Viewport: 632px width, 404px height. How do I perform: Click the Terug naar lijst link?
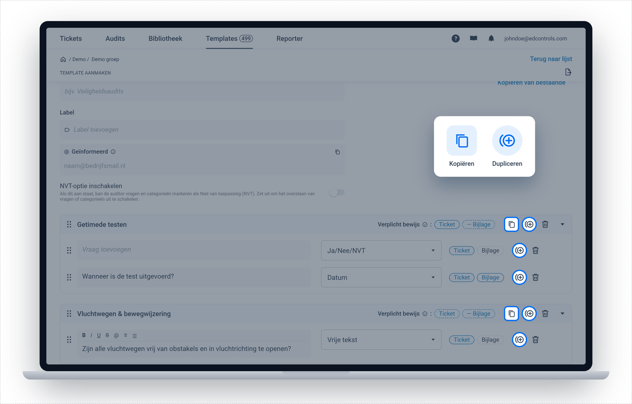pyautogui.click(x=551, y=59)
